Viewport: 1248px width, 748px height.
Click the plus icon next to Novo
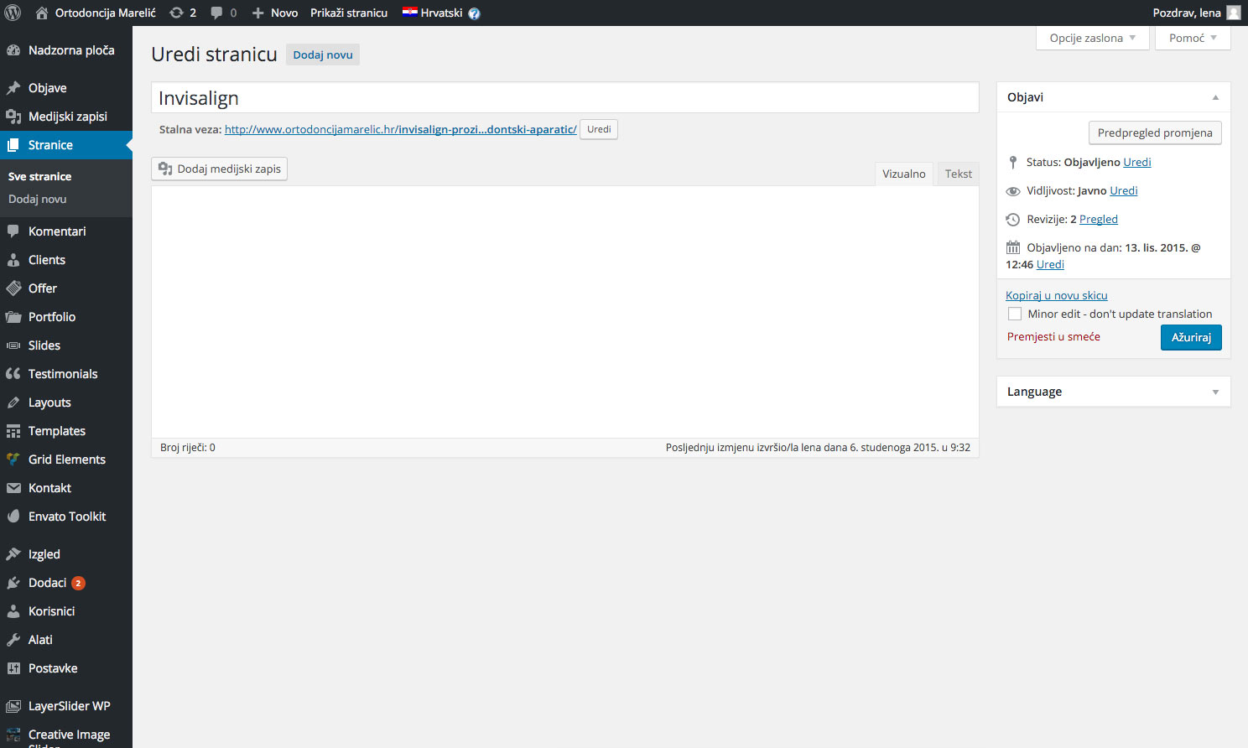click(258, 13)
